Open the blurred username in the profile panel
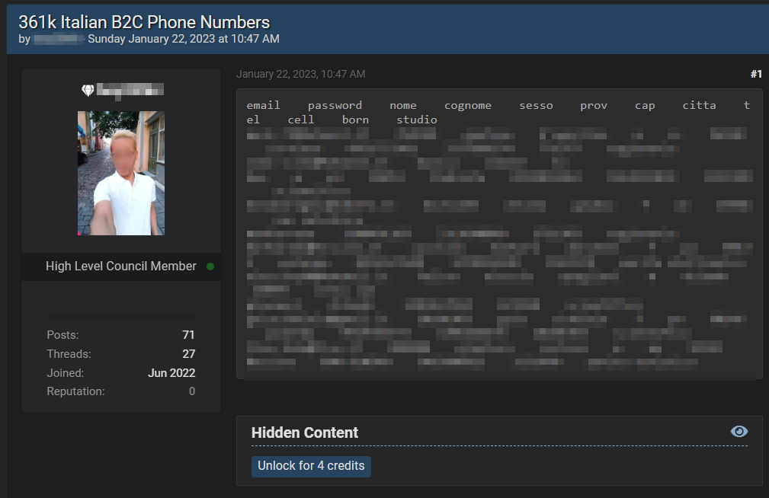 (130, 91)
